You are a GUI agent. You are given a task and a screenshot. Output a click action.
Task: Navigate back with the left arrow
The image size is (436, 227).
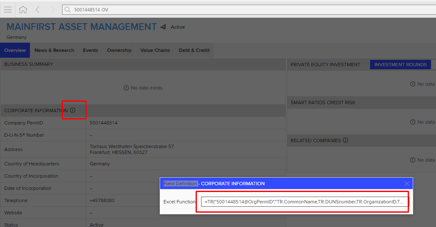(38, 10)
